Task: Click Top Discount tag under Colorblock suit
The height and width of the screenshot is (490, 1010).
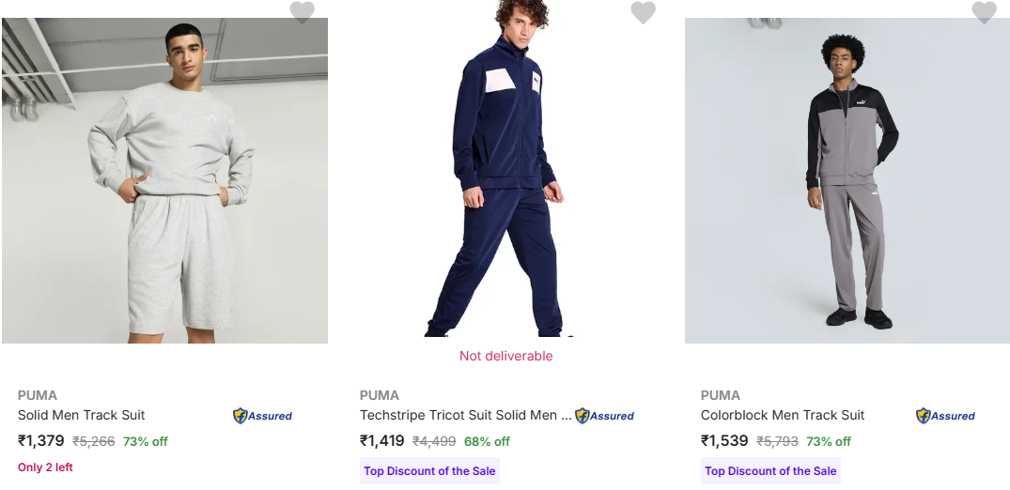Action: (x=770, y=471)
